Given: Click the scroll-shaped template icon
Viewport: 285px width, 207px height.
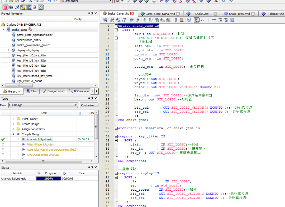Looking at the screenshot, I should coord(182,20).
